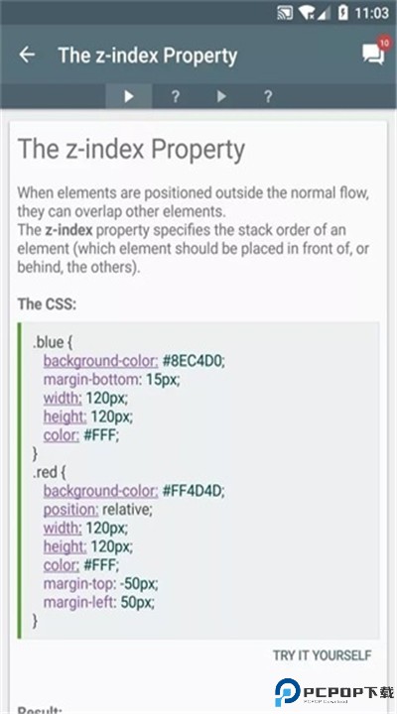Tap the back arrow icon
Image resolution: width=397 pixels, height=714 pixels.
pyautogui.click(x=27, y=55)
